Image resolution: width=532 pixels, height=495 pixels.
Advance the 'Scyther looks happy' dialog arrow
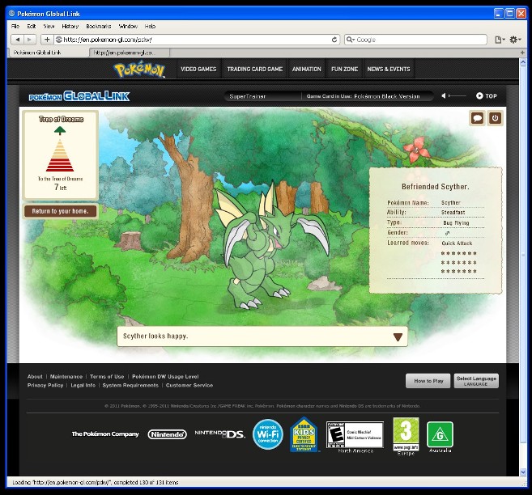coord(398,336)
